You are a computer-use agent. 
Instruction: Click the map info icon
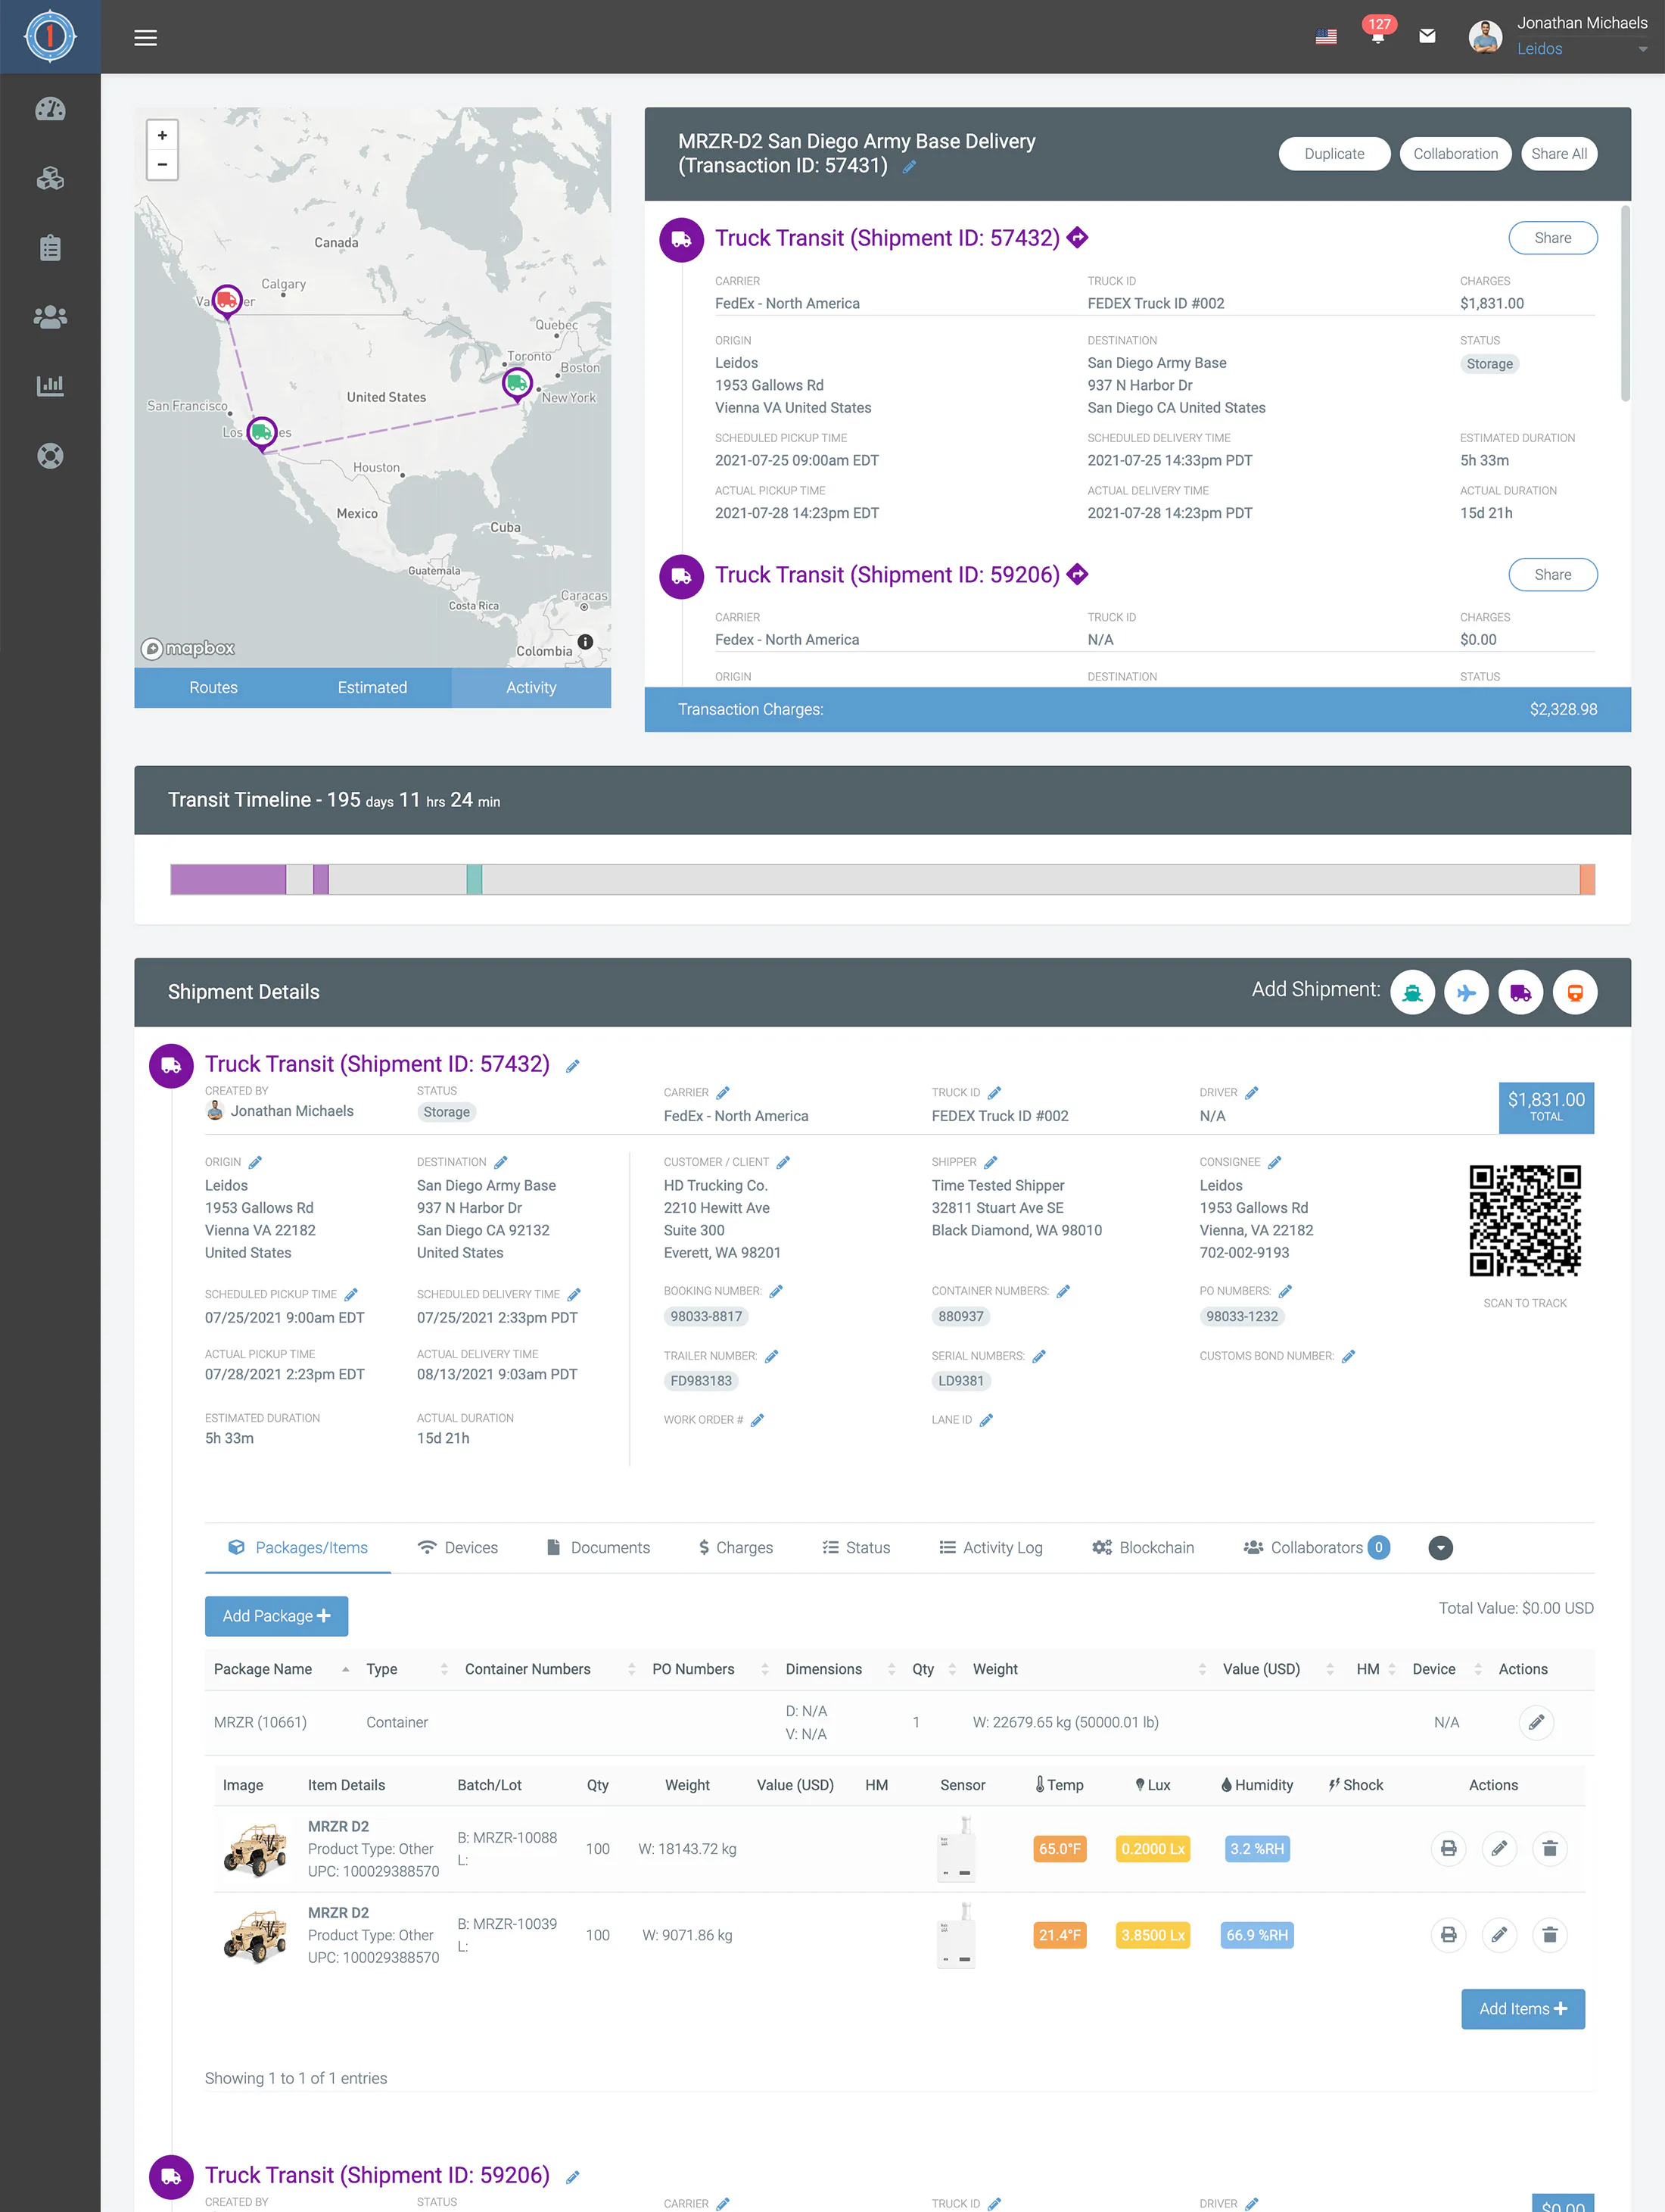pos(585,642)
